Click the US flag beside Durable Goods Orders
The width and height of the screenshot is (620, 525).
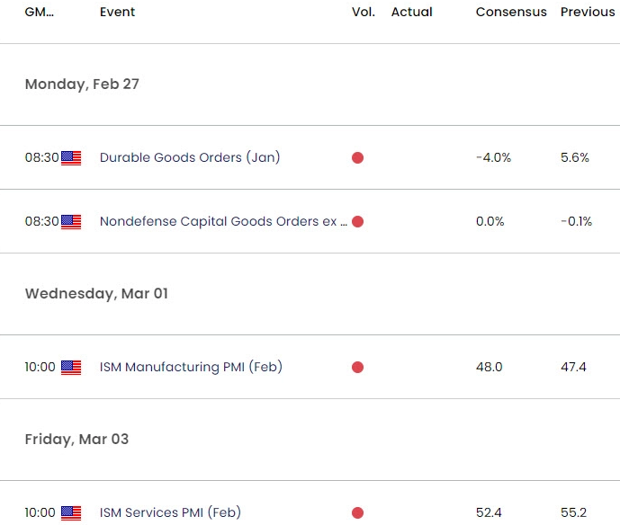pos(71,158)
